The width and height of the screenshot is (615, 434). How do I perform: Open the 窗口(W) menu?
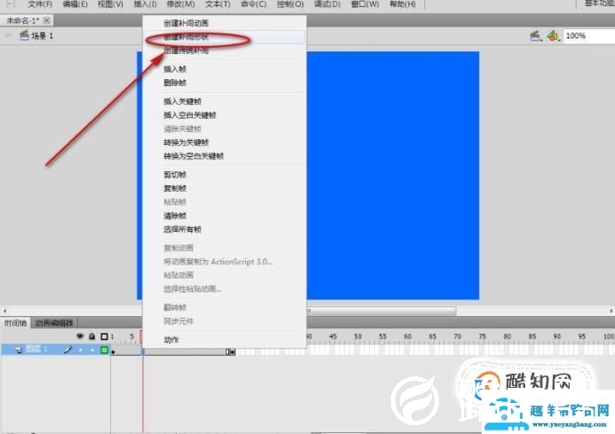(x=365, y=4)
